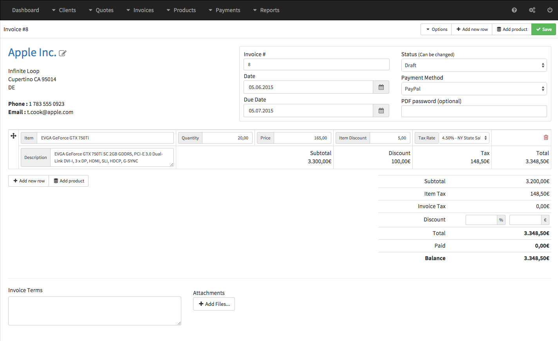
Task: Open the help icon in the top bar
Action: tap(514, 10)
